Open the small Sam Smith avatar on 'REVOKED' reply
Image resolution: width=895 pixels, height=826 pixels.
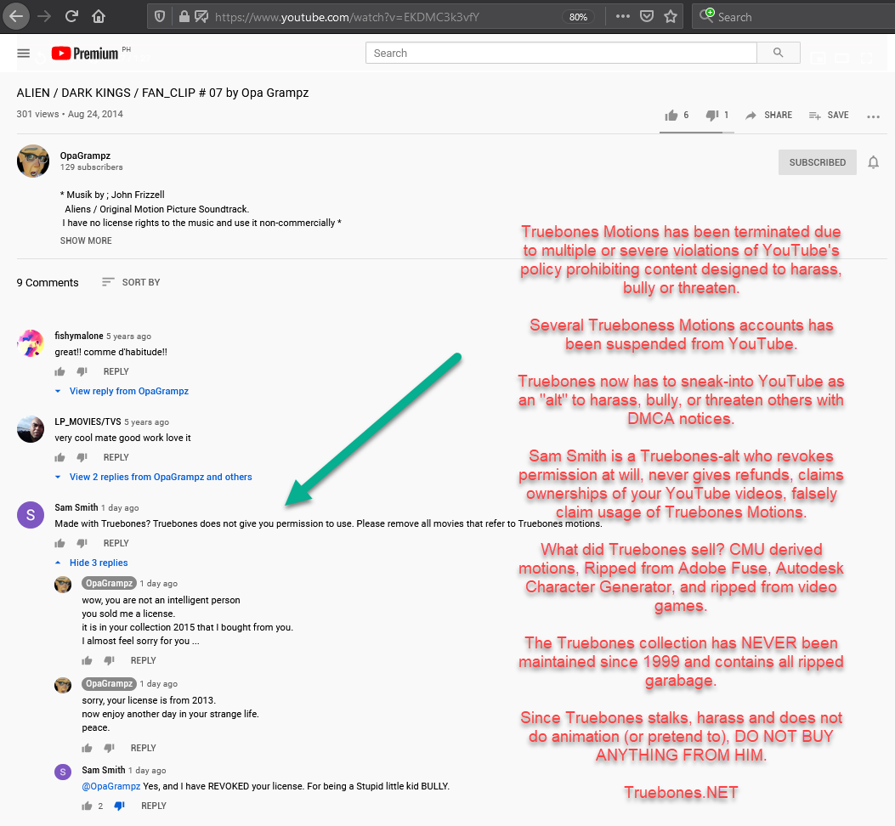point(63,772)
